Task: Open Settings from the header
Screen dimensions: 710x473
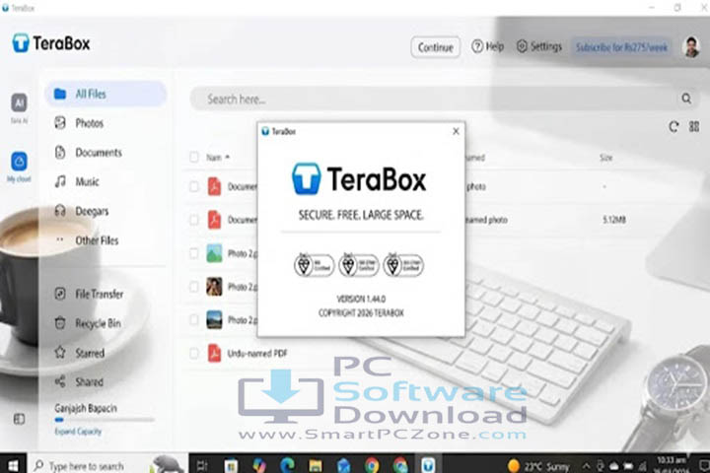Action: click(538, 46)
